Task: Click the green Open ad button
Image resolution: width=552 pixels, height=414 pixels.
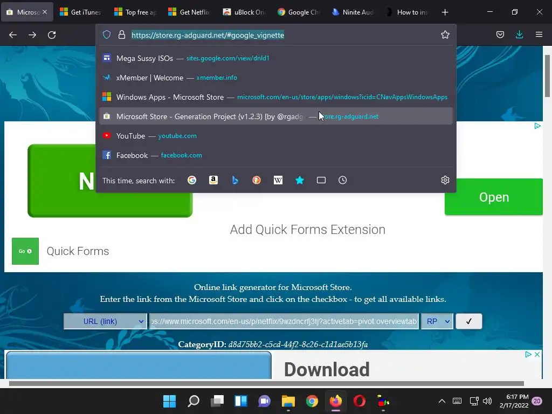Action: coord(494,197)
